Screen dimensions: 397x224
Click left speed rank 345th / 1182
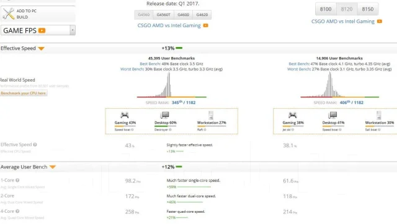click(x=184, y=103)
